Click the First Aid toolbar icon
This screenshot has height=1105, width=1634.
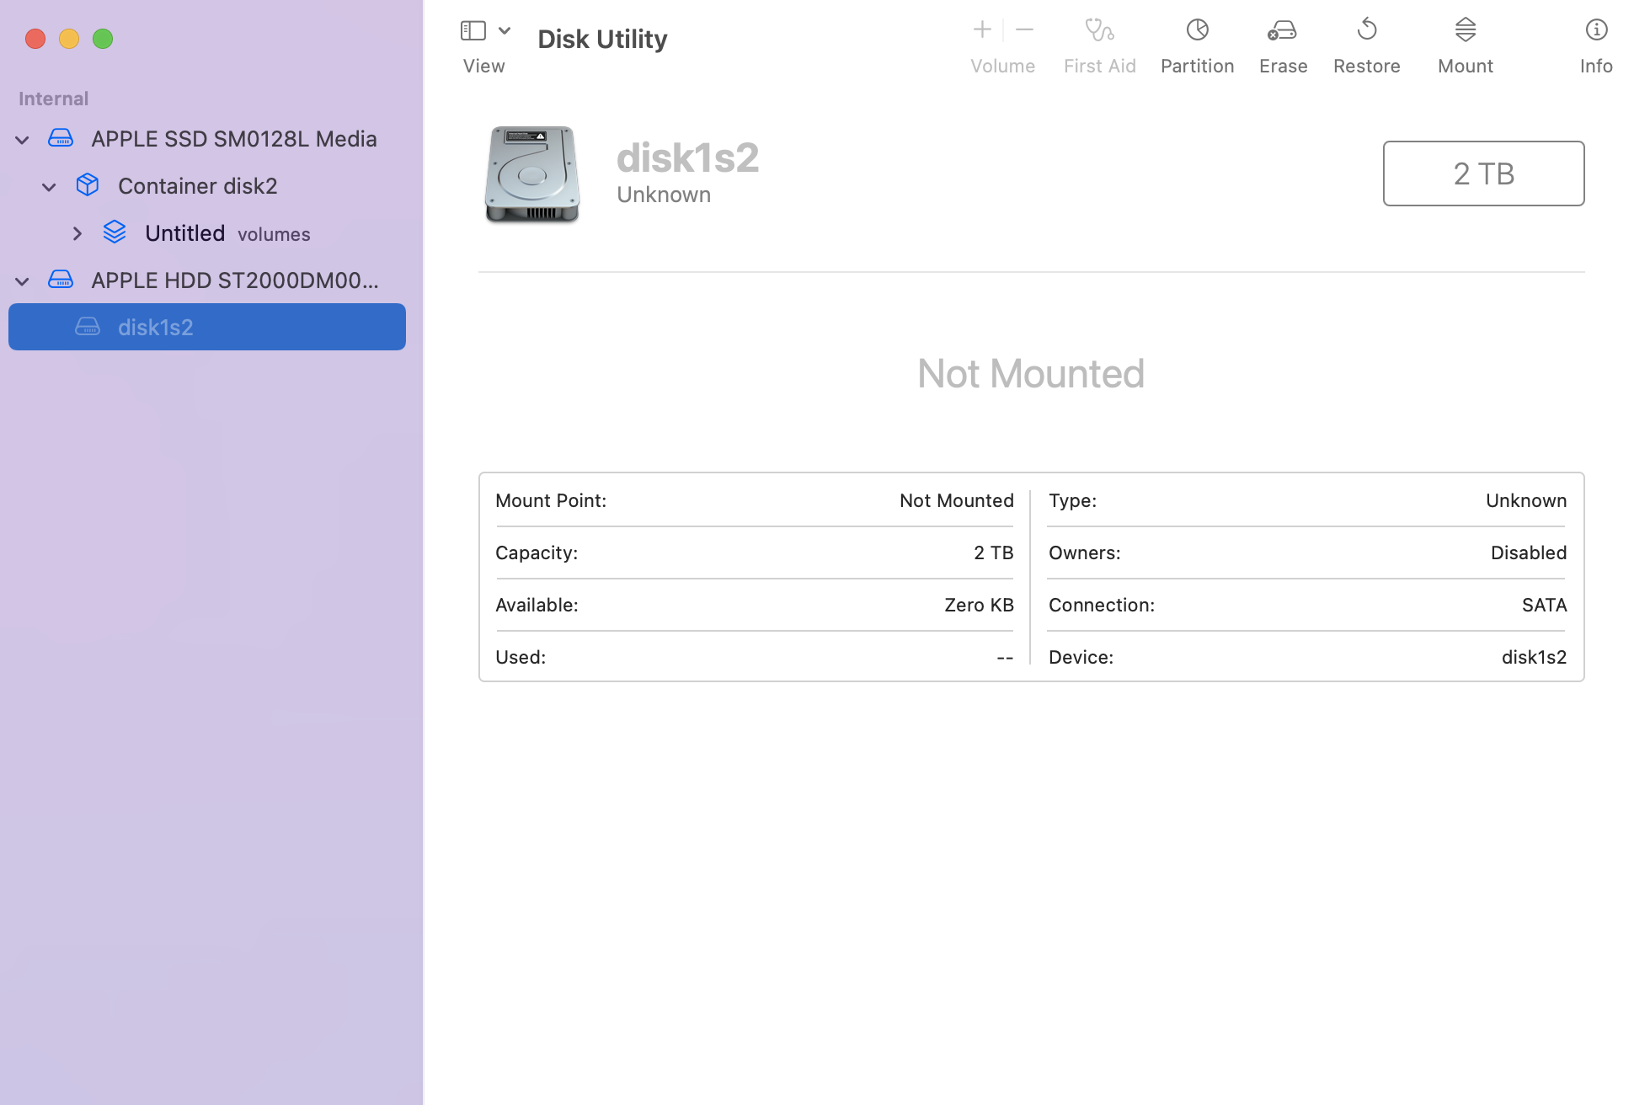point(1099,31)
